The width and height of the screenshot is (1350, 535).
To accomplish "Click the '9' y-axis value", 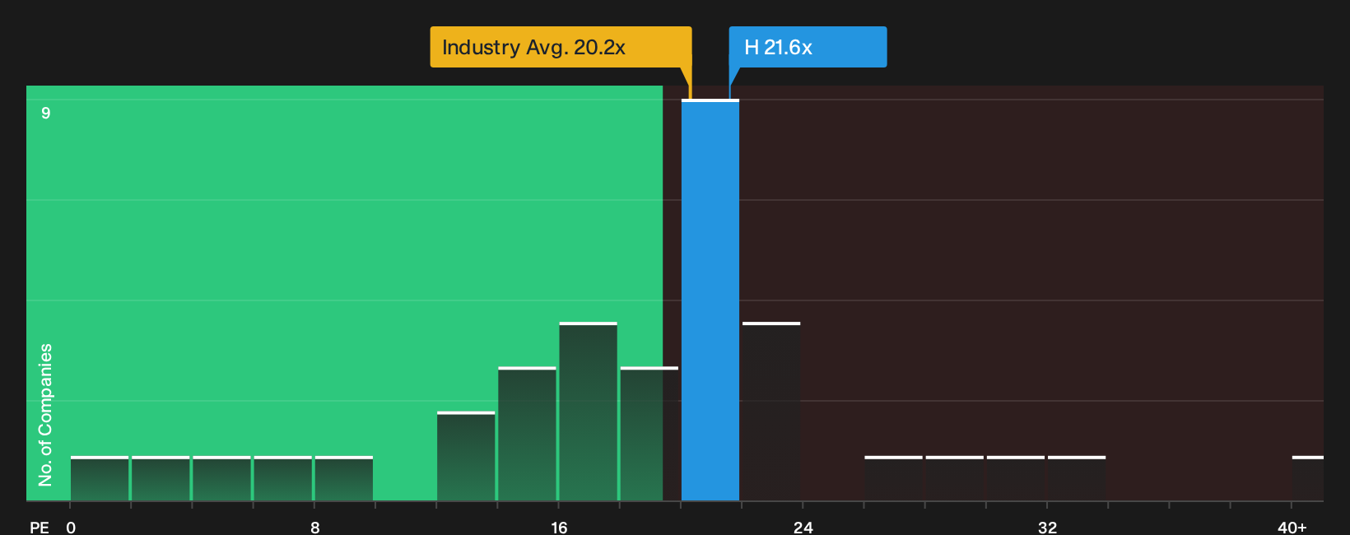I will (x=46, y=113).
